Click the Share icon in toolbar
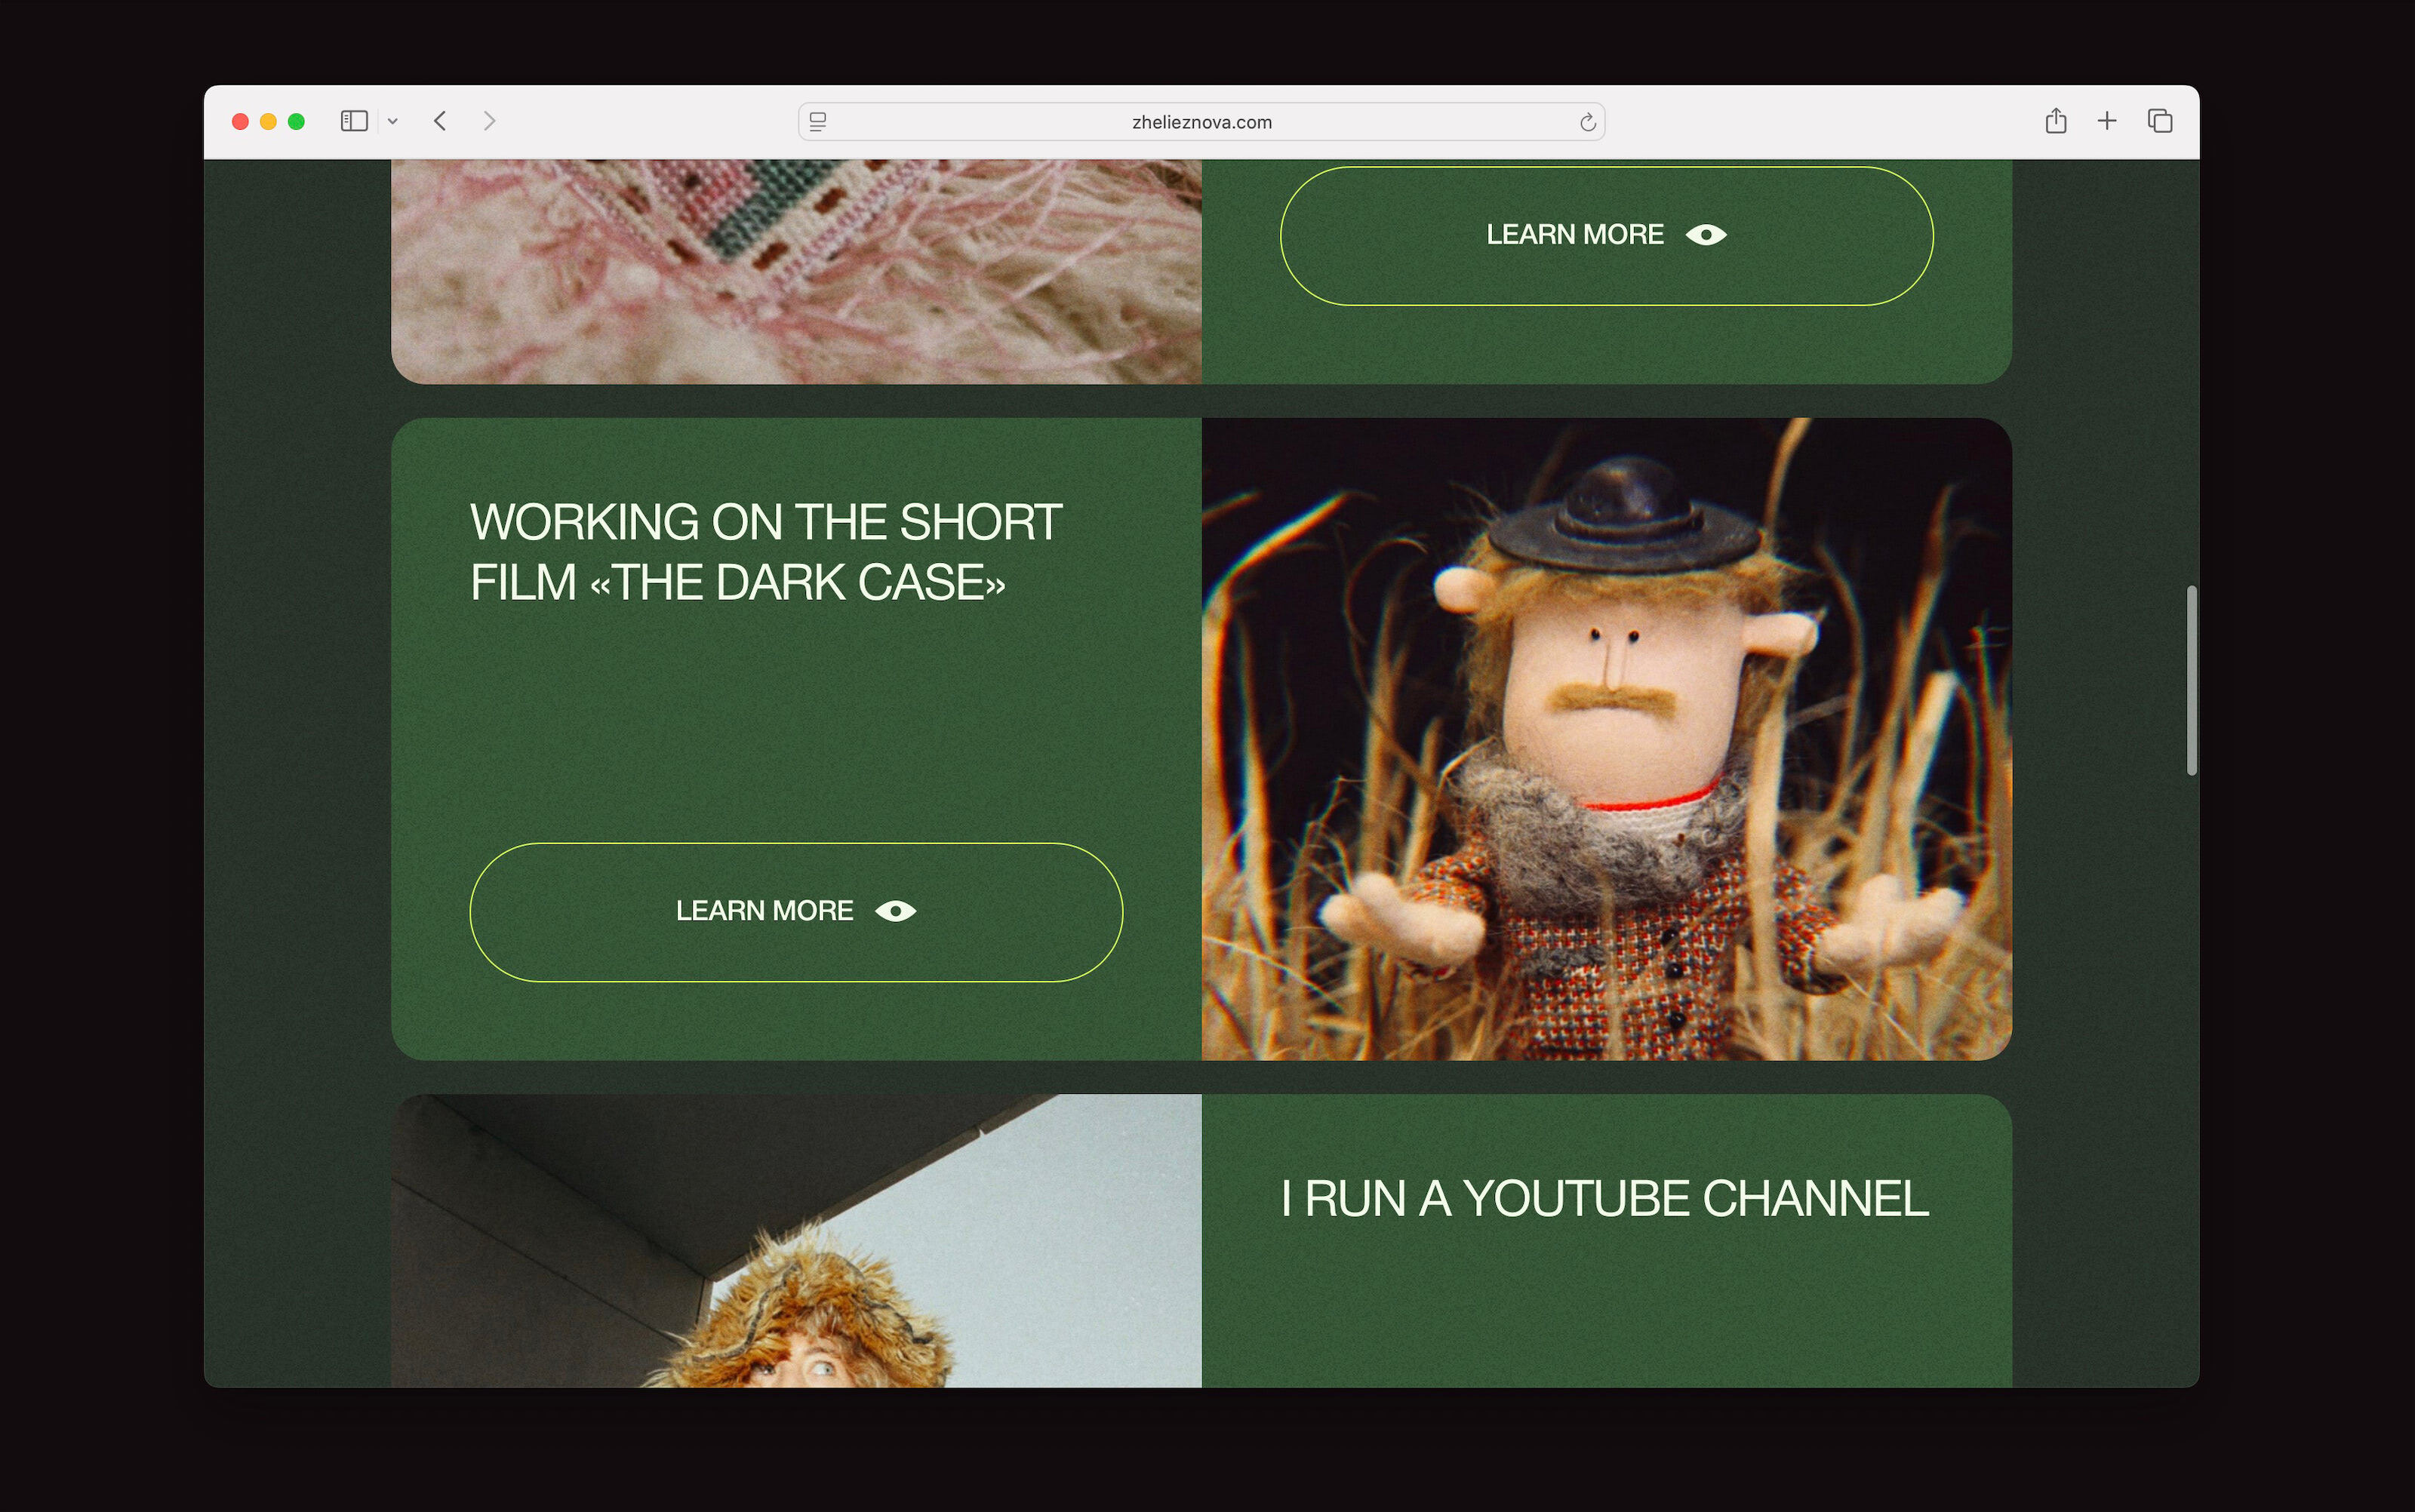Viewport: 2415px width, 1512px height. (2055, 121)
